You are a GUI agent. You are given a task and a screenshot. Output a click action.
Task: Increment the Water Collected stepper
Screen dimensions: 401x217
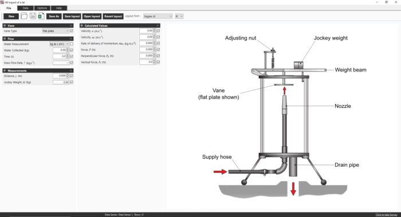point(68,49)
